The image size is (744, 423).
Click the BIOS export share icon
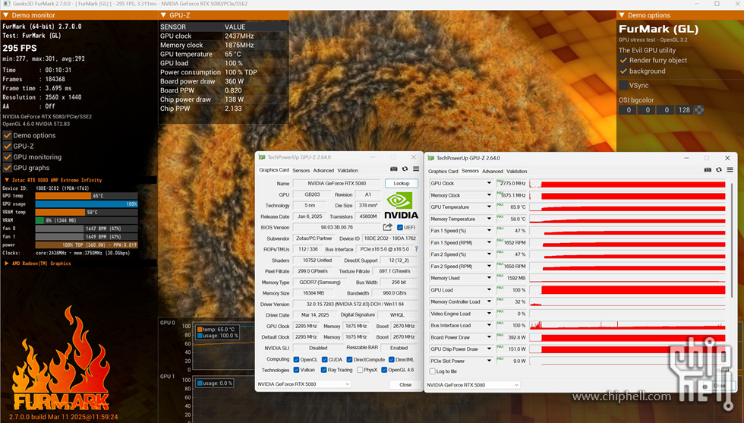point(388,227)
